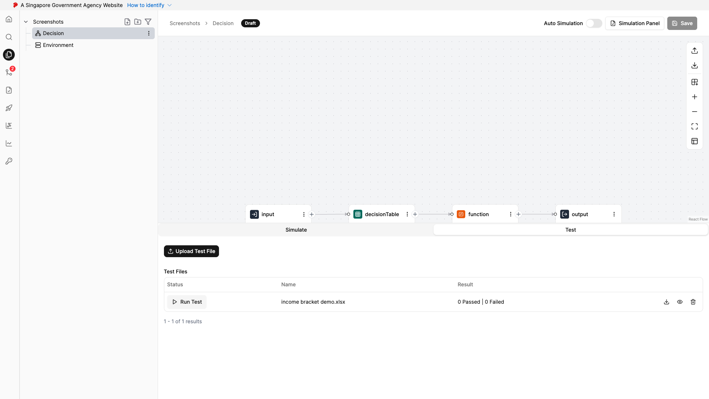Switch to the Test tab
The image size is (709, 399).
(x=571, y=230)
